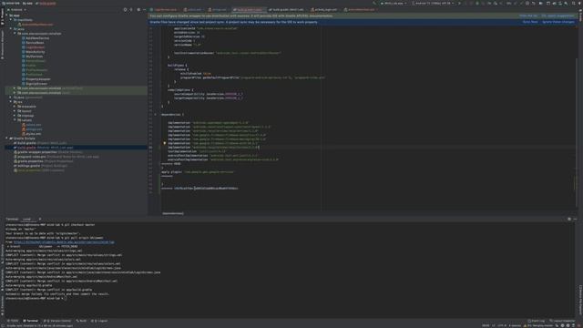Viewport: 583px width, 328px height.
Task: Click the Ok, apply suggestion link
Action: click(x=557, y=16)
